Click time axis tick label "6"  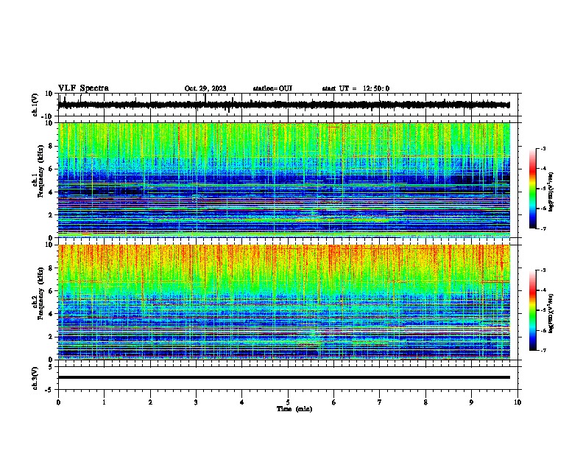pos(334,402)
